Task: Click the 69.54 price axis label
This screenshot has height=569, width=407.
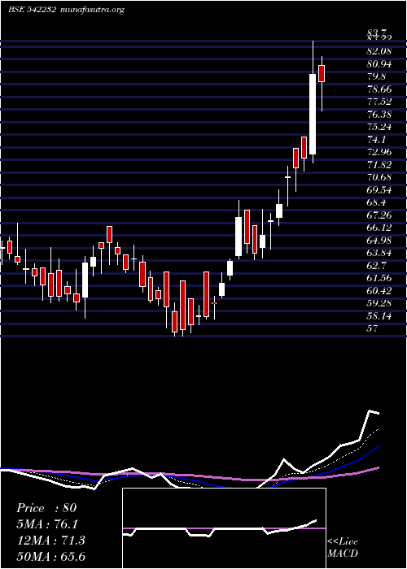Action: (x=379, y=189)
